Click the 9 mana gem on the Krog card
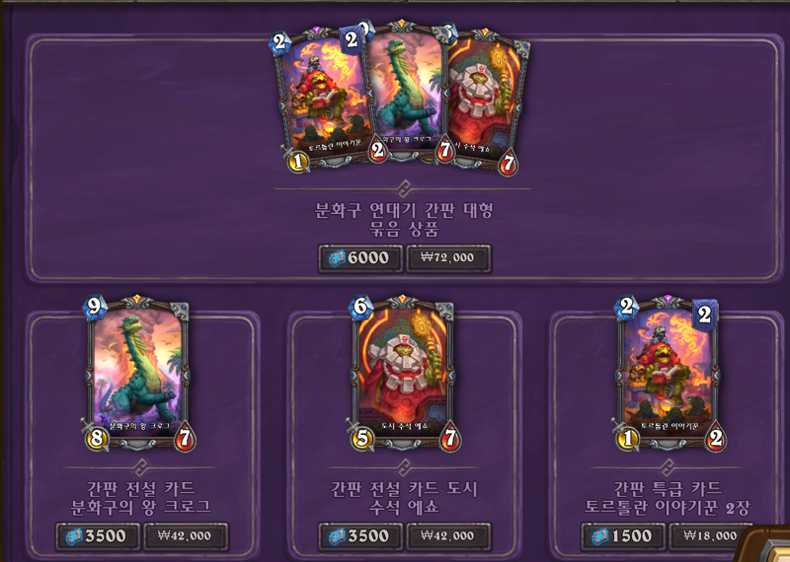The width and height of the screenshot is (790, 562). click(x=95, y=307)
